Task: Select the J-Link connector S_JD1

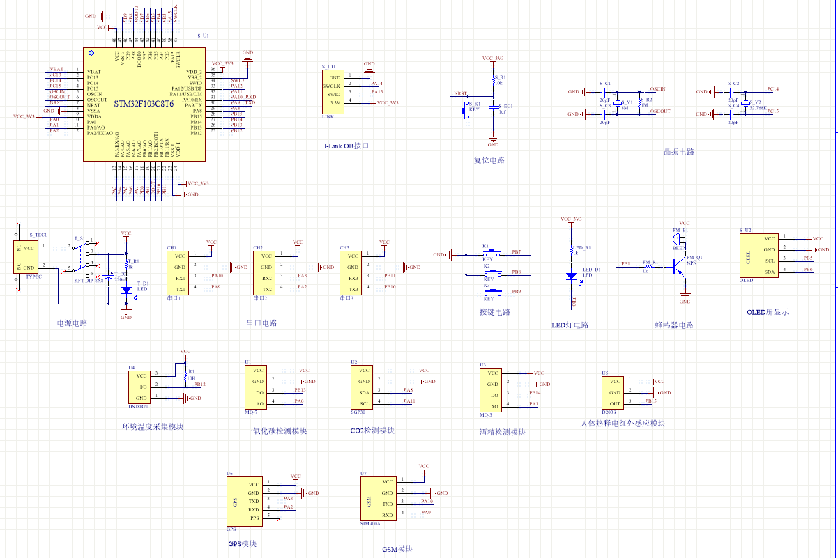Action: [x=333, y=91]
